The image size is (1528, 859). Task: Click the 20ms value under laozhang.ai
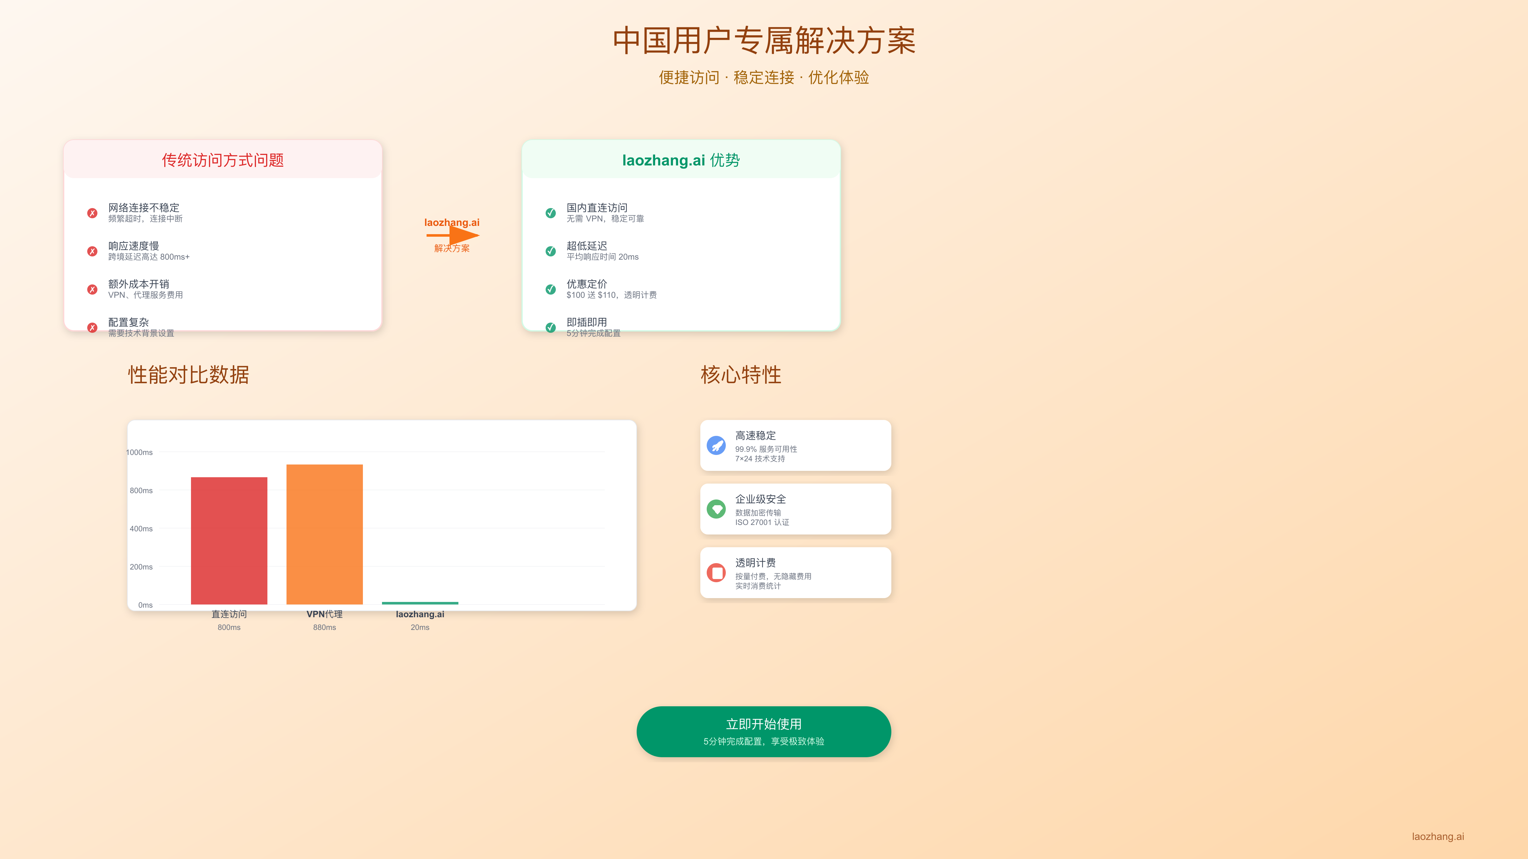tap(420, 627)
